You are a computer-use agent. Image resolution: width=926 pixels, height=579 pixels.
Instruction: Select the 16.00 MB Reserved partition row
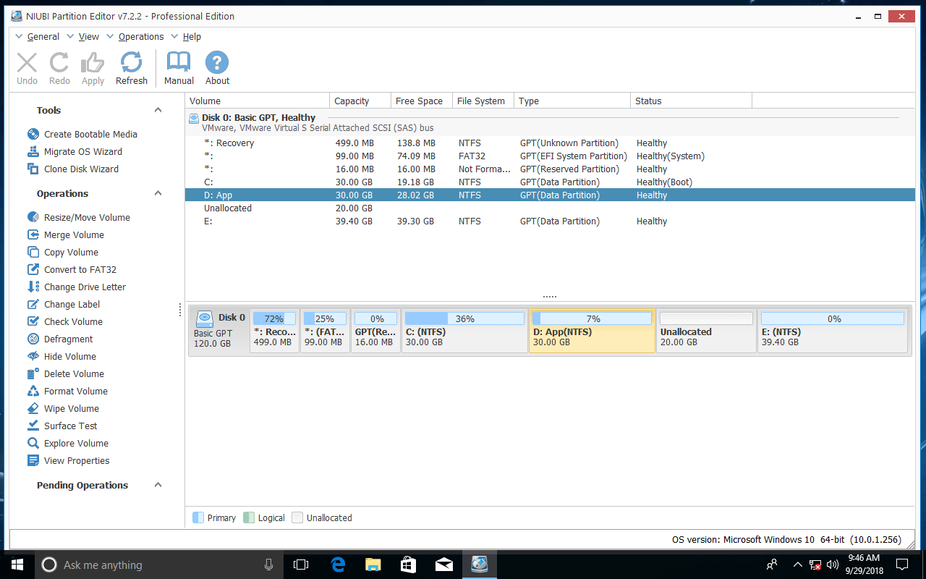(x=550, y=169)
